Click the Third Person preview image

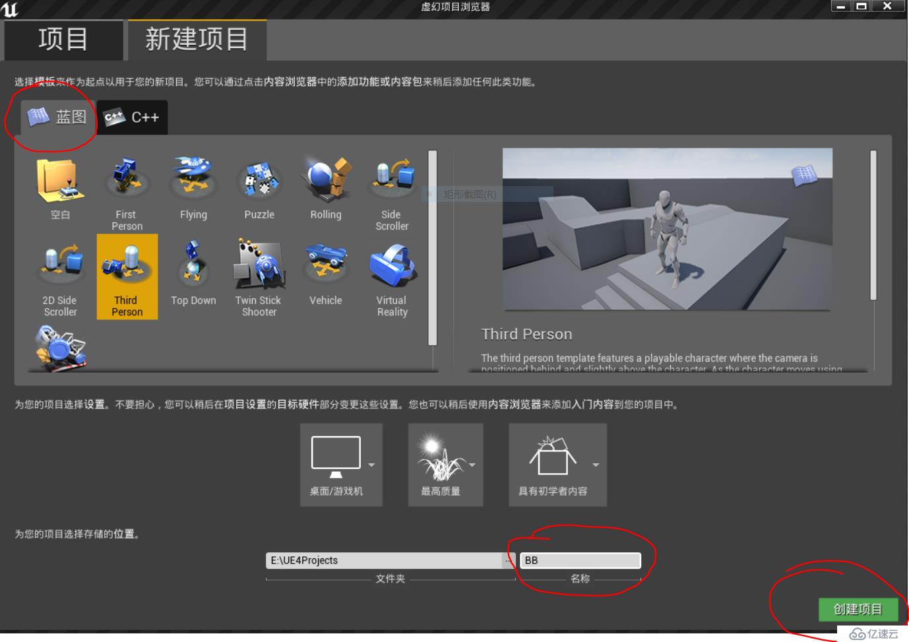[667, 229]
